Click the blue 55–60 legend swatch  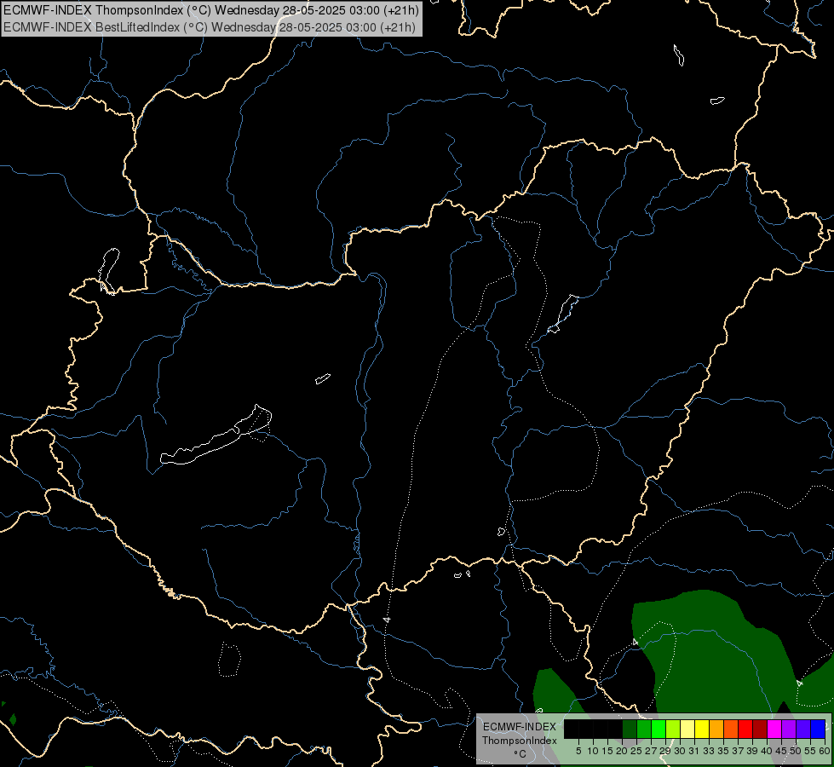818,729
